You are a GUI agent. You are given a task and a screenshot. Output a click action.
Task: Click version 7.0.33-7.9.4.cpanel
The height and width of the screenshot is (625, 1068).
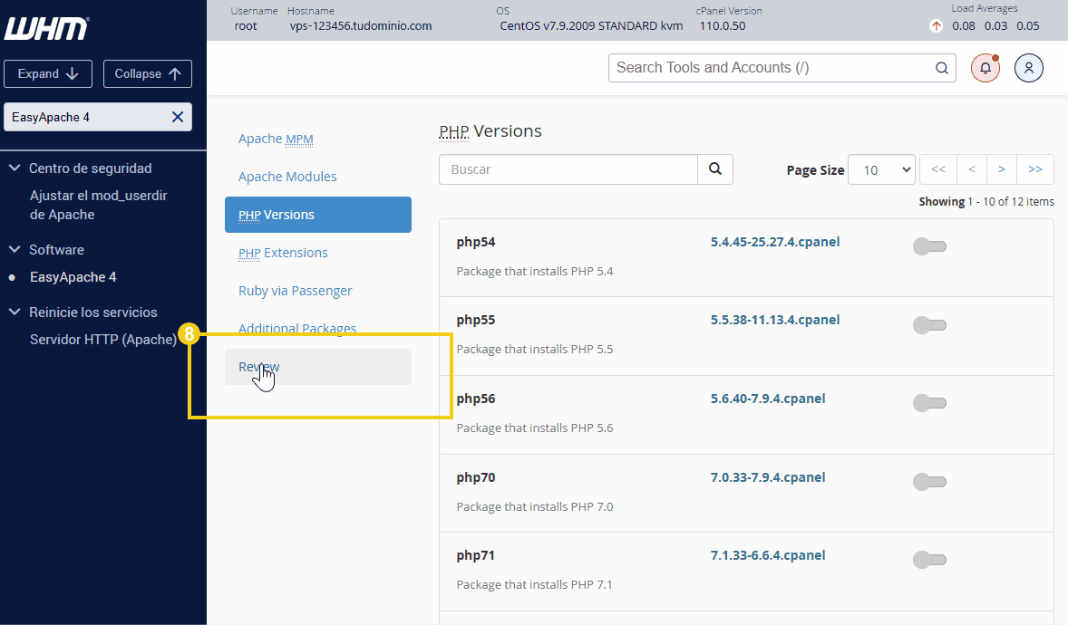pyautogui.click(x=768, y=477)
